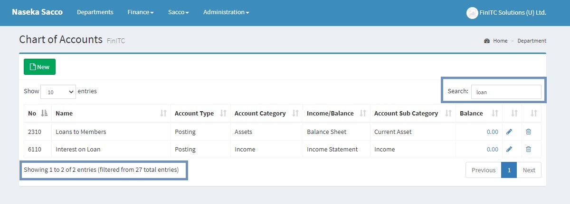The width and height of the screenshot is (570, 204).
Task: Expand the Sacco dropdown menu
Action: point(179,12)
